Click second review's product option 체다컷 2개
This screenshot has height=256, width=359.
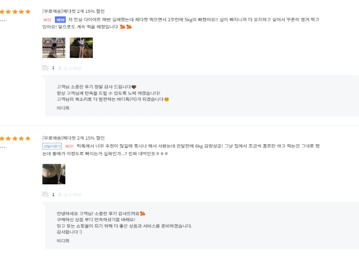(x=73, y=138)
